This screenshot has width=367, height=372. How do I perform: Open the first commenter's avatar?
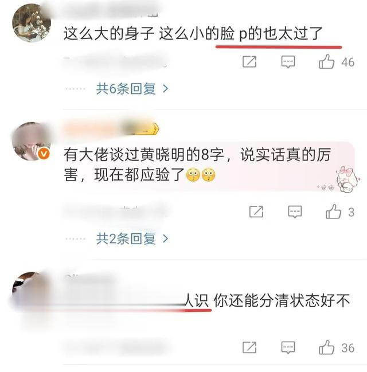pos(32,23)
